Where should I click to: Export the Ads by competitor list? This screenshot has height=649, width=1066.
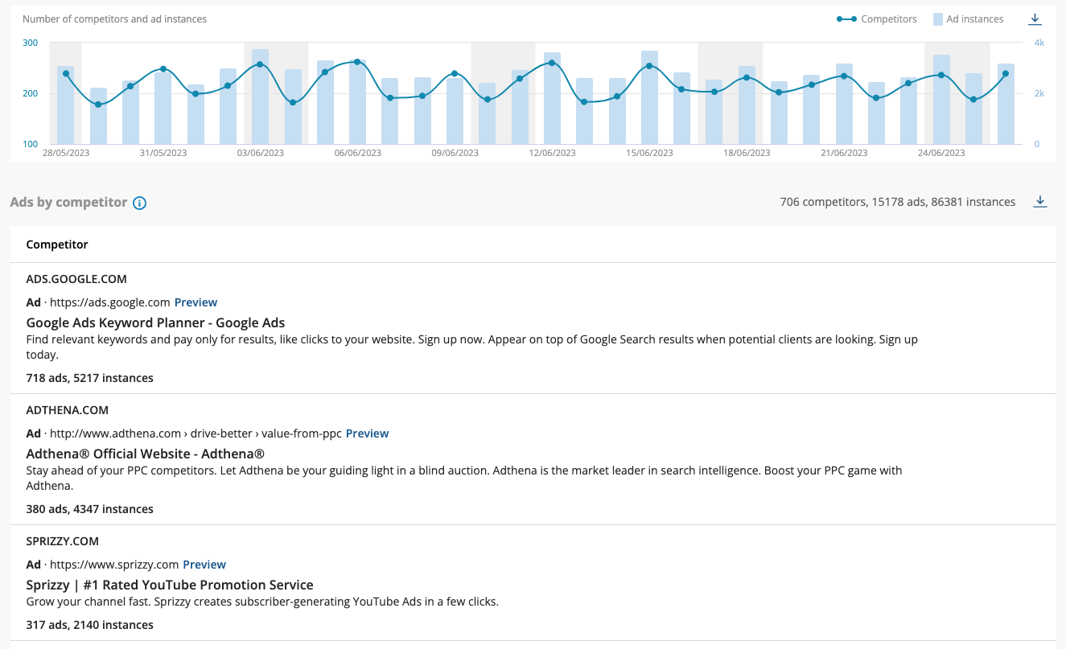click(1039, 202)
